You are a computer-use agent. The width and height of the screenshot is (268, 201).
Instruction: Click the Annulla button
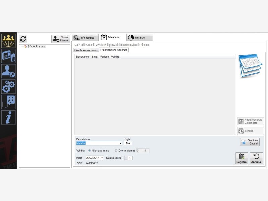(256, 158)
